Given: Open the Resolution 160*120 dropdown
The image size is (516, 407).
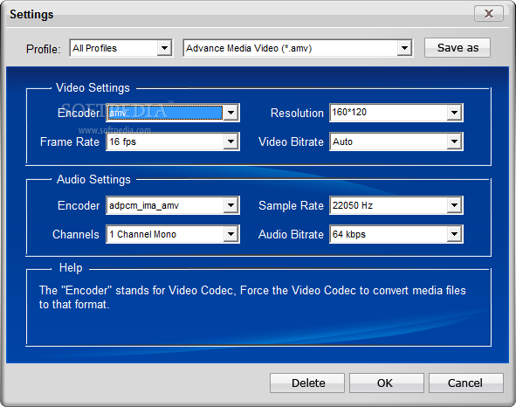Looking at the screenshot, I should (x=396, y=113).
